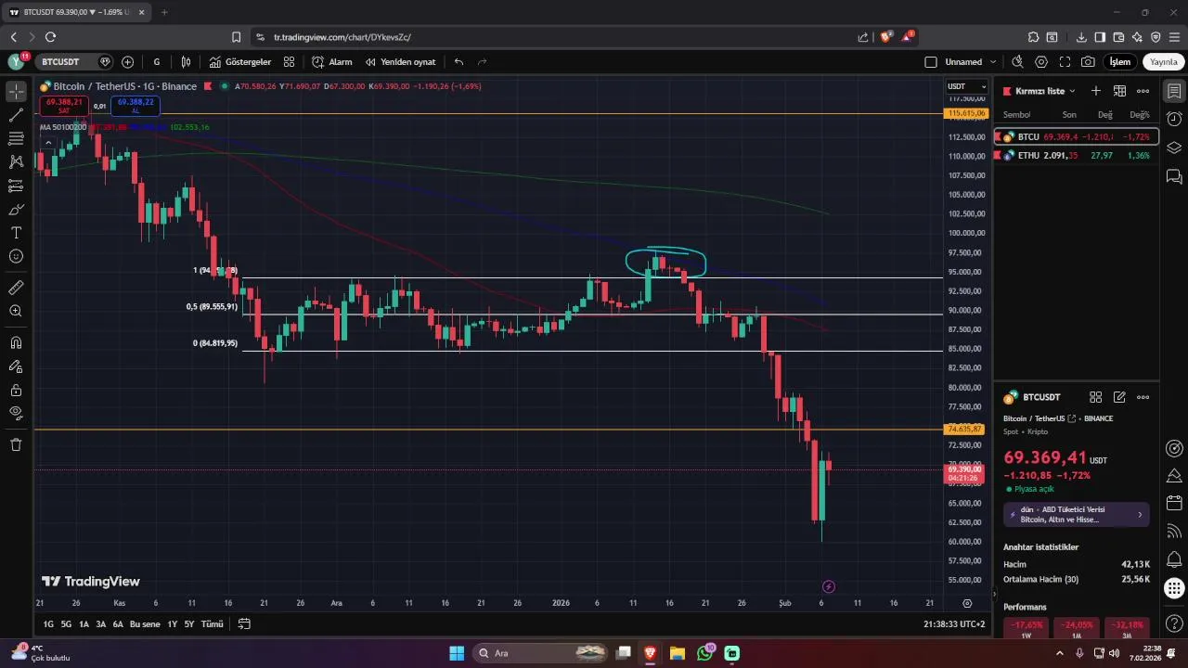Open the Unnamed layout dropdown
The image size is (1188, 668).
[971, 62]
